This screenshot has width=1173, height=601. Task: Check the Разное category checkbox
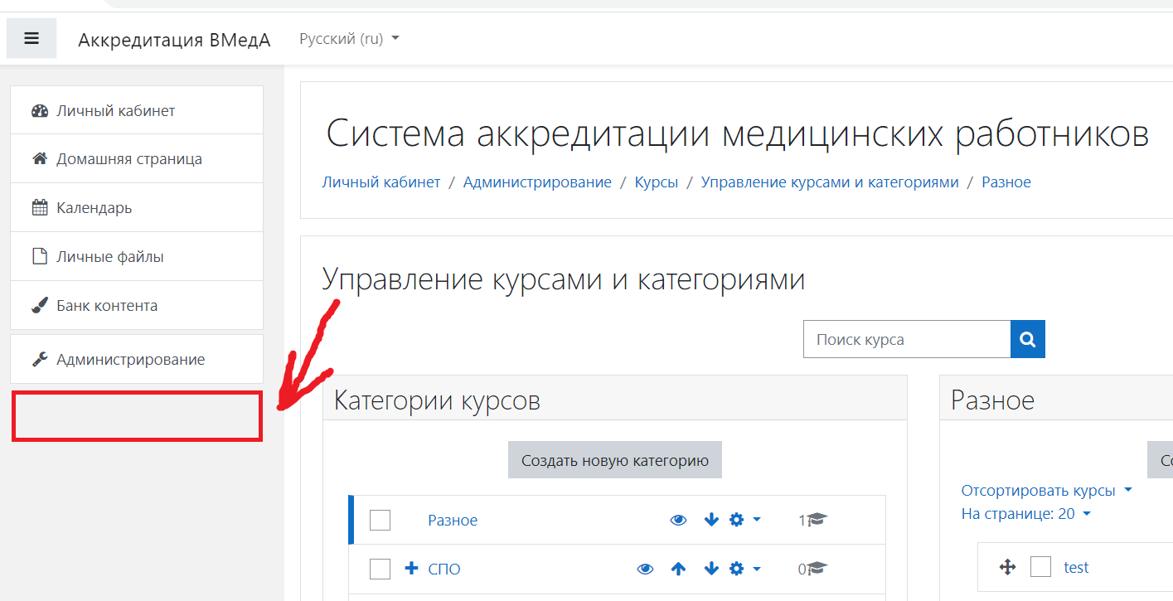380,520
